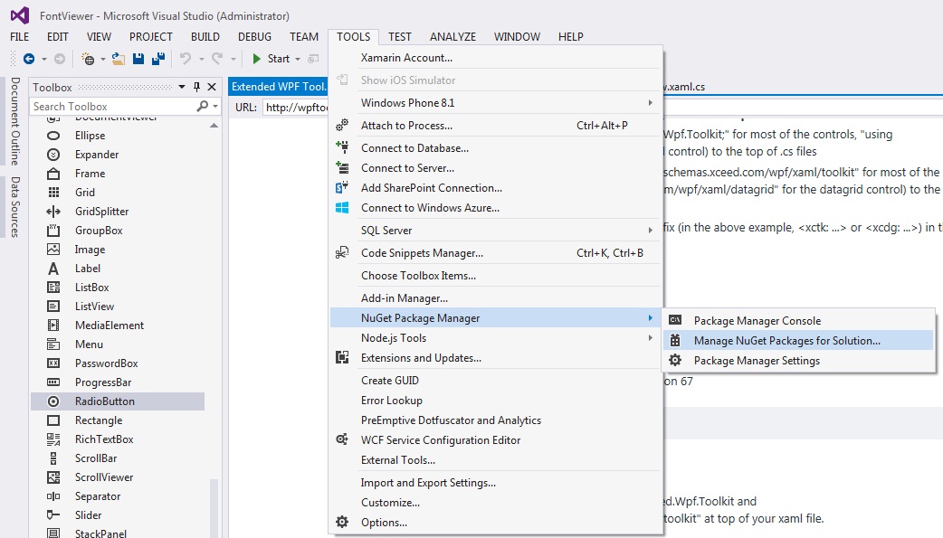Open the Navigate Backward history dropdown arrow
Screen dimensions: 943x538
pyautogui.click(x=44, y=59)
